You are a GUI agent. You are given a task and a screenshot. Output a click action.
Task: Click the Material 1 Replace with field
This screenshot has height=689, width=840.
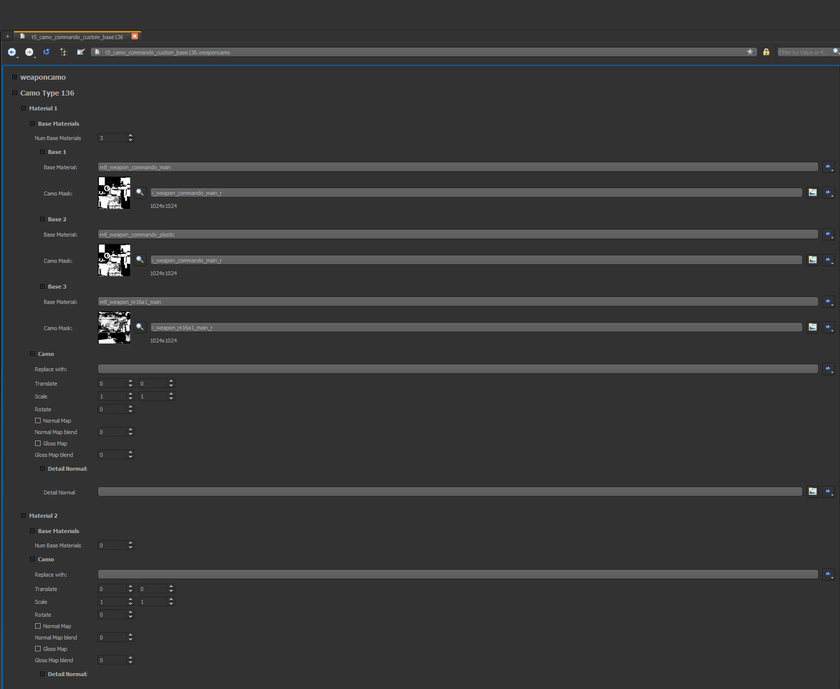click(458, 369)
